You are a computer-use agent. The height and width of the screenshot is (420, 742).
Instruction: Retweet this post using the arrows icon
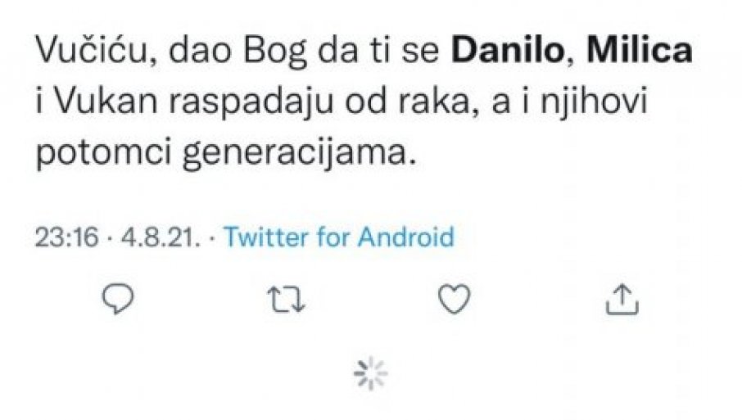point(285,300)
